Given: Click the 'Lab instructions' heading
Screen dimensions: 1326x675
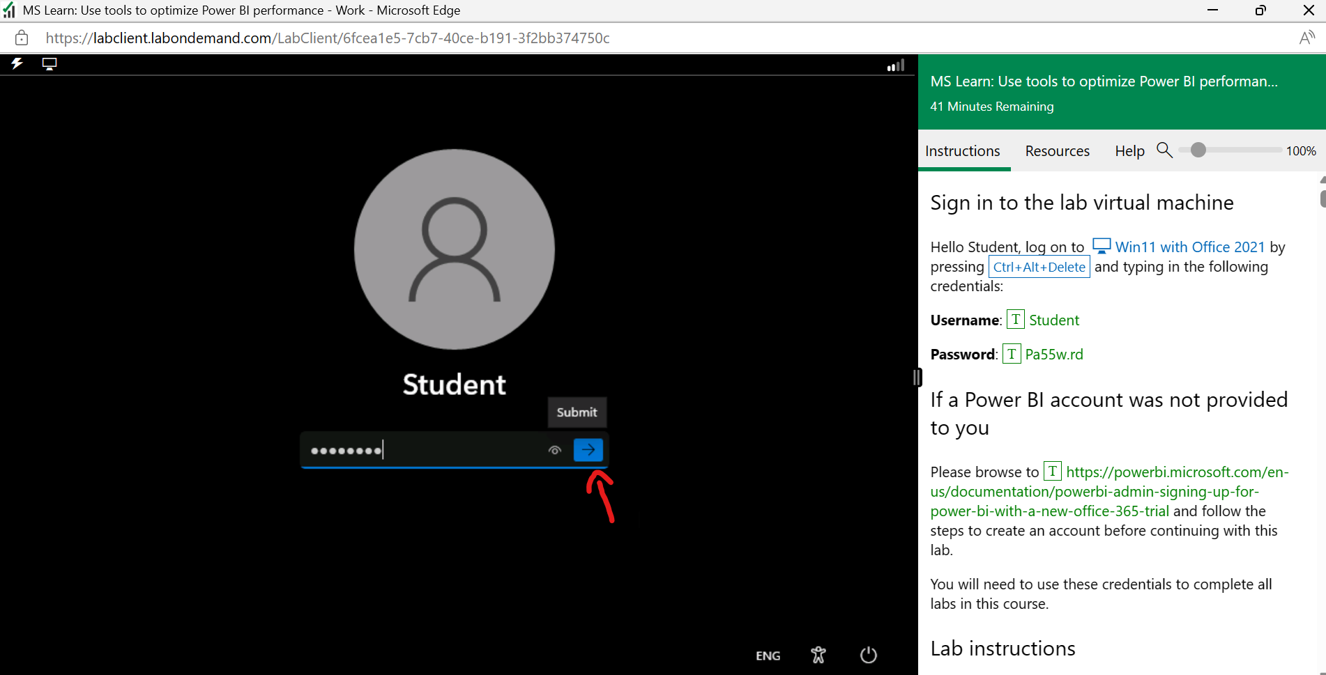Looking at the screenshot, I should click(1003, 649).
